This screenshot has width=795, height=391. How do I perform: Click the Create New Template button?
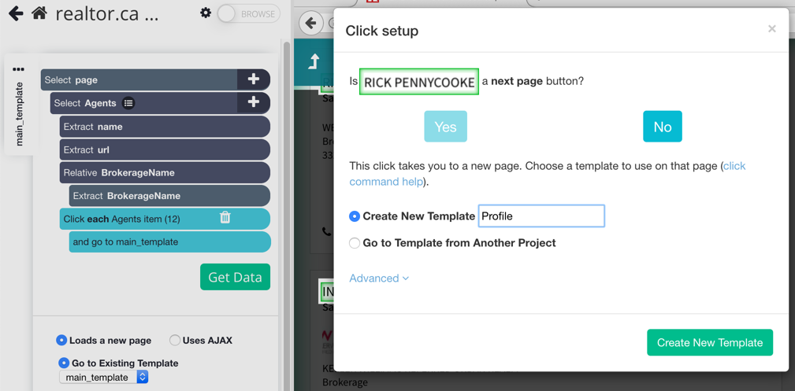point(710,342)
